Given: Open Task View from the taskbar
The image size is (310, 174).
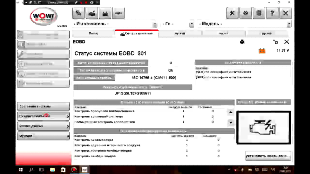Looking at the screenshot, I should pos(42,170).
